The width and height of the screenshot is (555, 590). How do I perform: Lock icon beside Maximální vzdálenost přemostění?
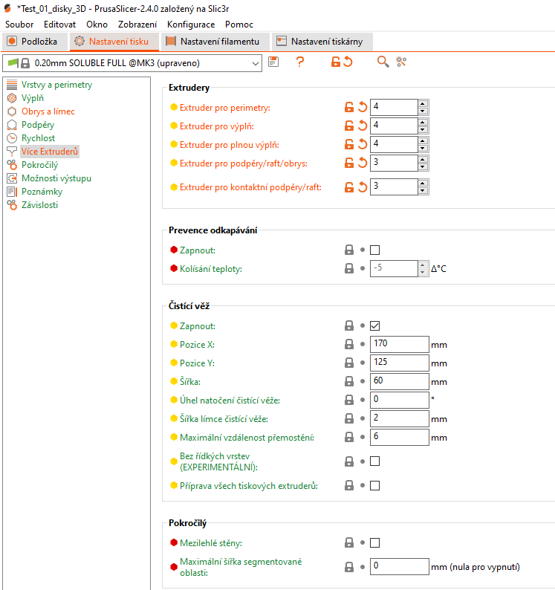point(349,437)
